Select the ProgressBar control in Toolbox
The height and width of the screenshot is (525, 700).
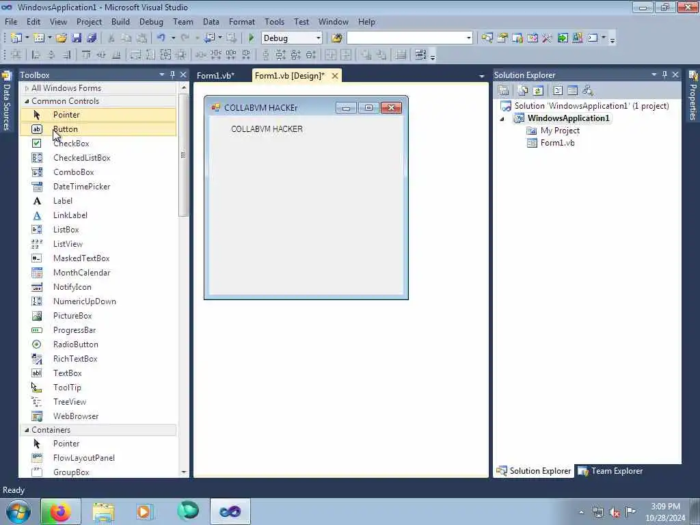click(x=98, y=330)
